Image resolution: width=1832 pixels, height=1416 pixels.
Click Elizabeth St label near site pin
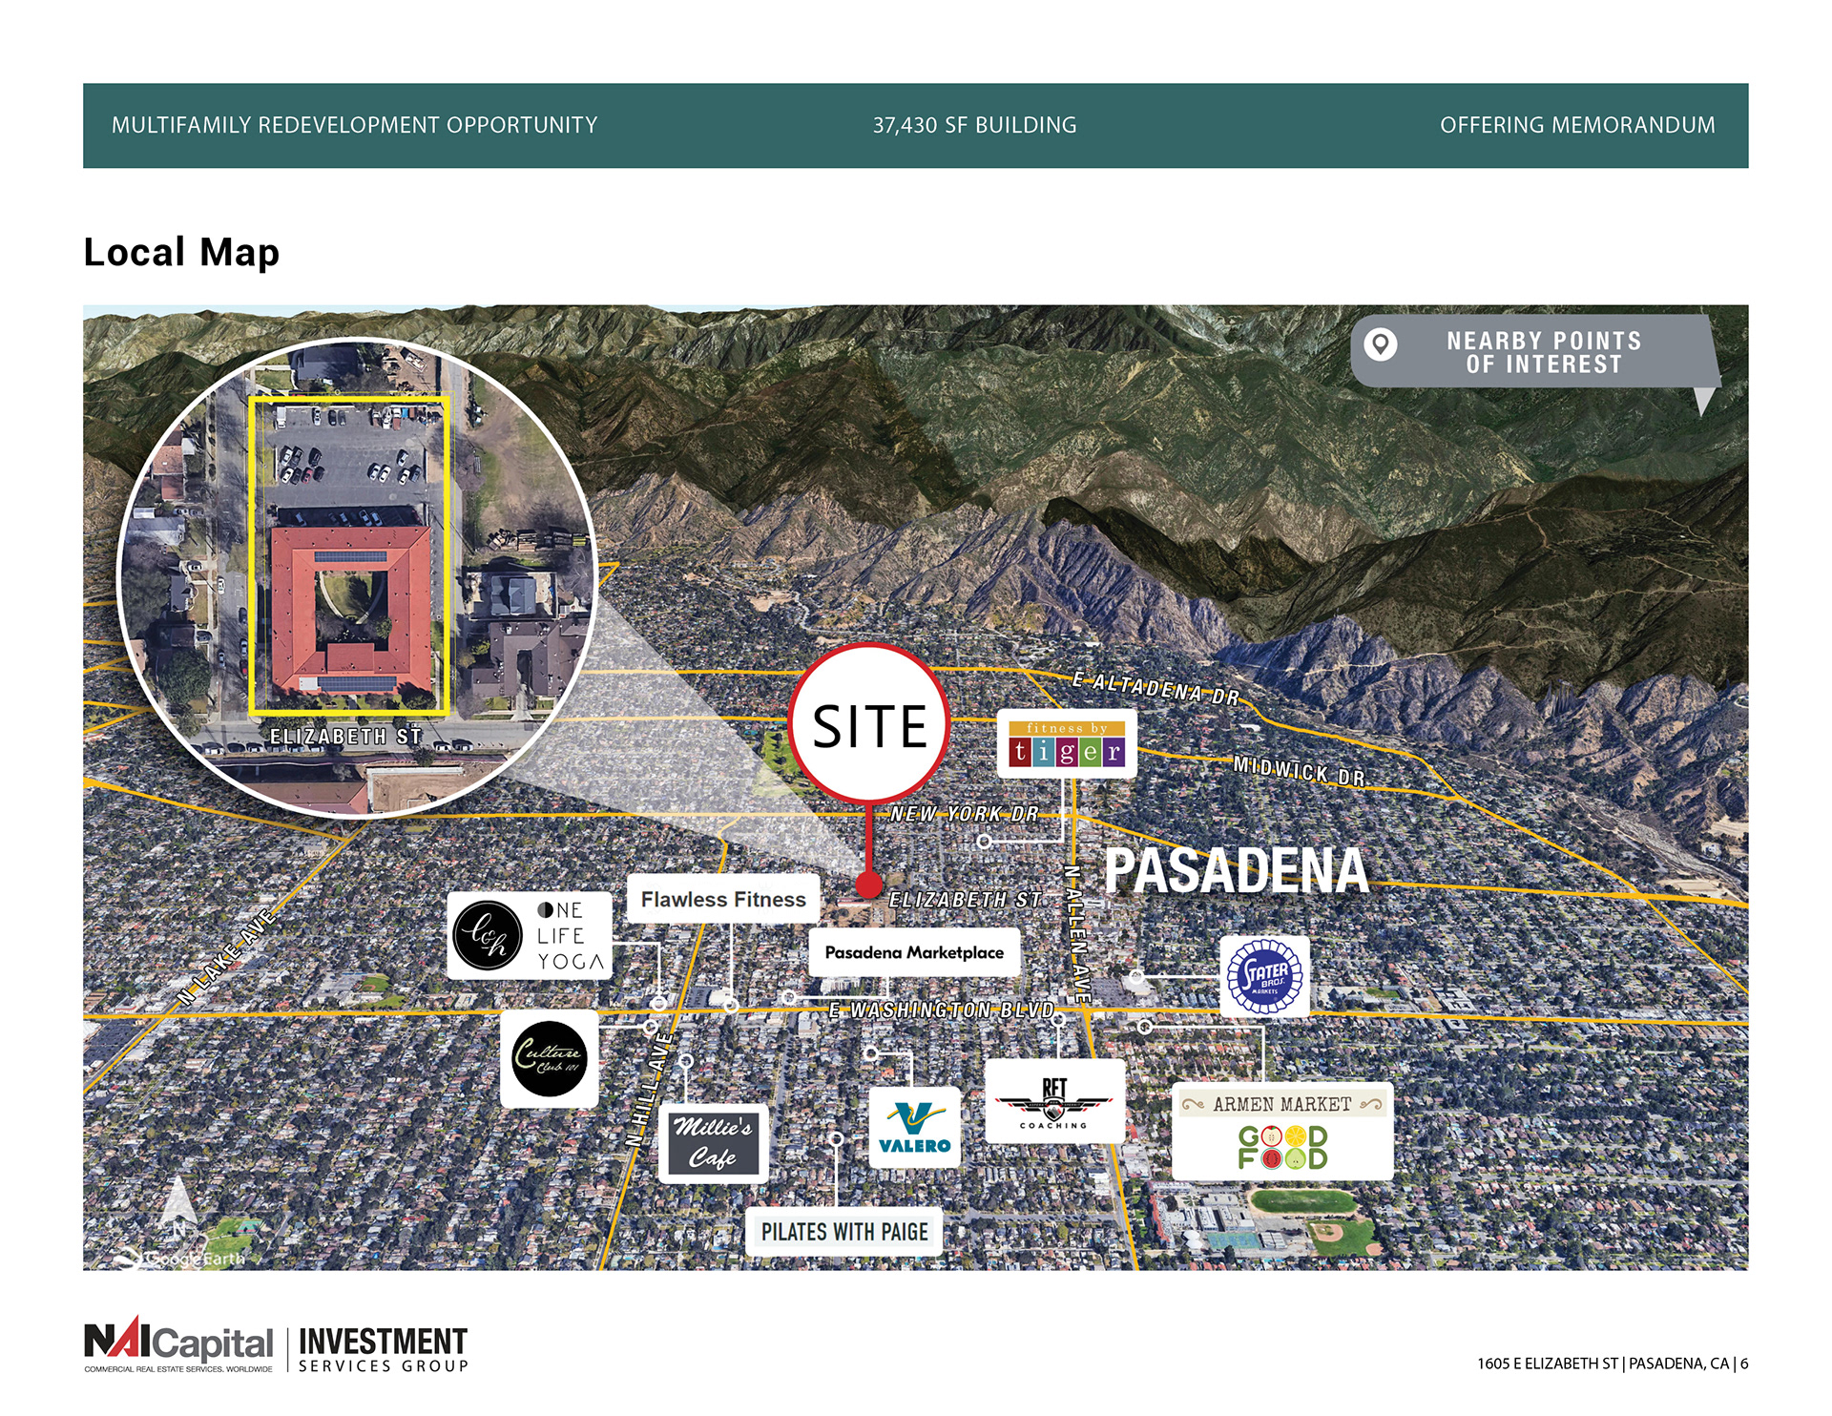[x=965, y=899]
